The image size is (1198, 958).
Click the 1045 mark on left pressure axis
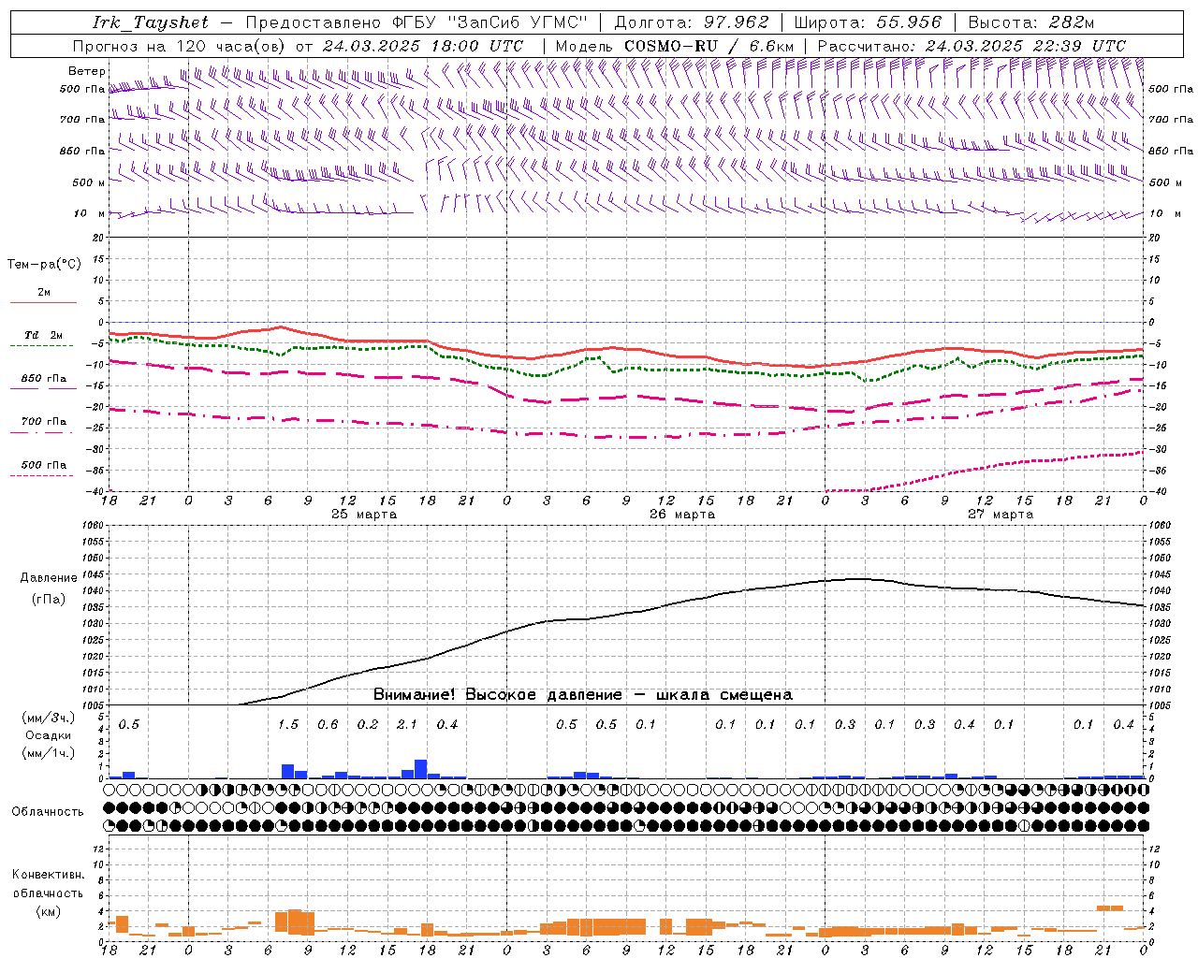(93, 574)
